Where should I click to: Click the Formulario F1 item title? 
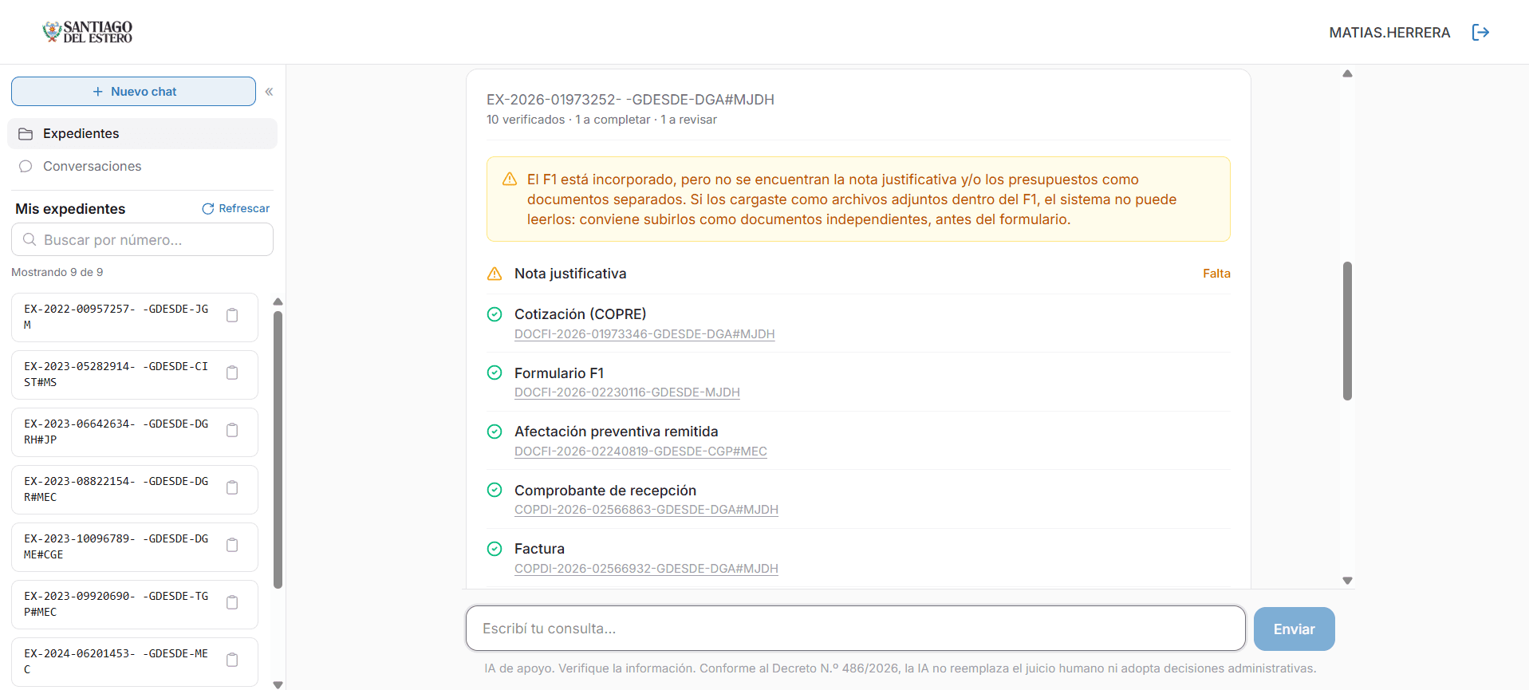tap(559, 373)
